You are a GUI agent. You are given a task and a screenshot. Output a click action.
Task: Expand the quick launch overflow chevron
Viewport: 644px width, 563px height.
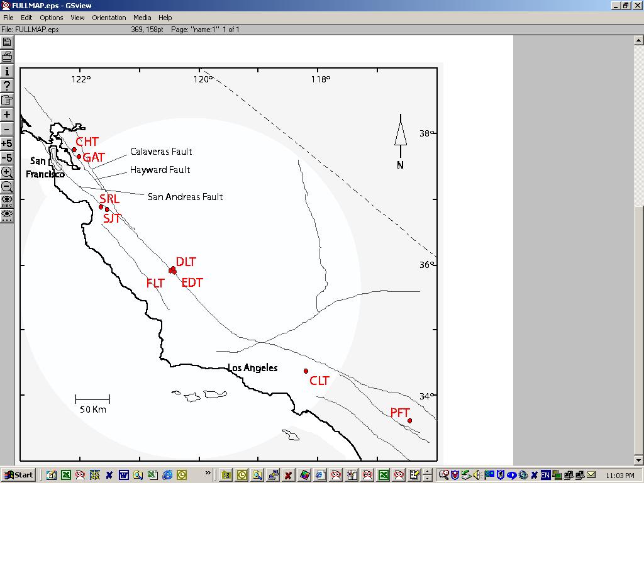(x=208, y=473)
